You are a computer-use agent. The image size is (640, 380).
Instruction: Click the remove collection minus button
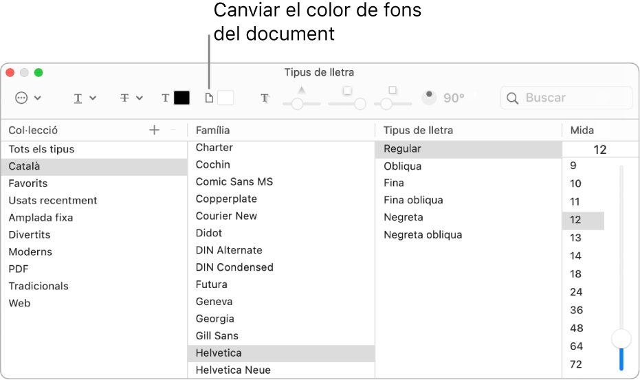coord(173,130)
